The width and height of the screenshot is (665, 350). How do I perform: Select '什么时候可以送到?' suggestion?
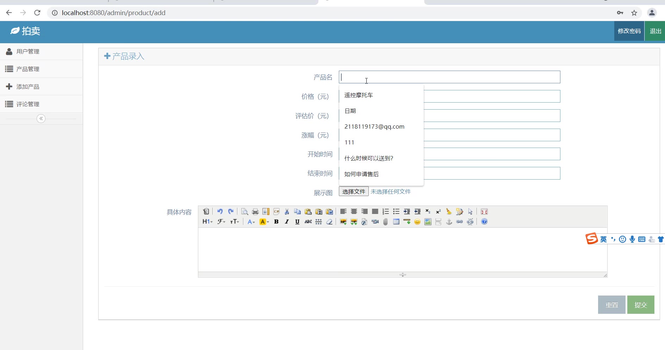(x=381, y=158)
